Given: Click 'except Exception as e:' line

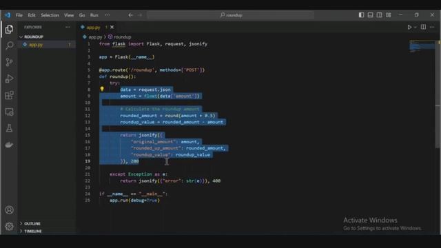Looking at the screenshot, I should point(139,174).
